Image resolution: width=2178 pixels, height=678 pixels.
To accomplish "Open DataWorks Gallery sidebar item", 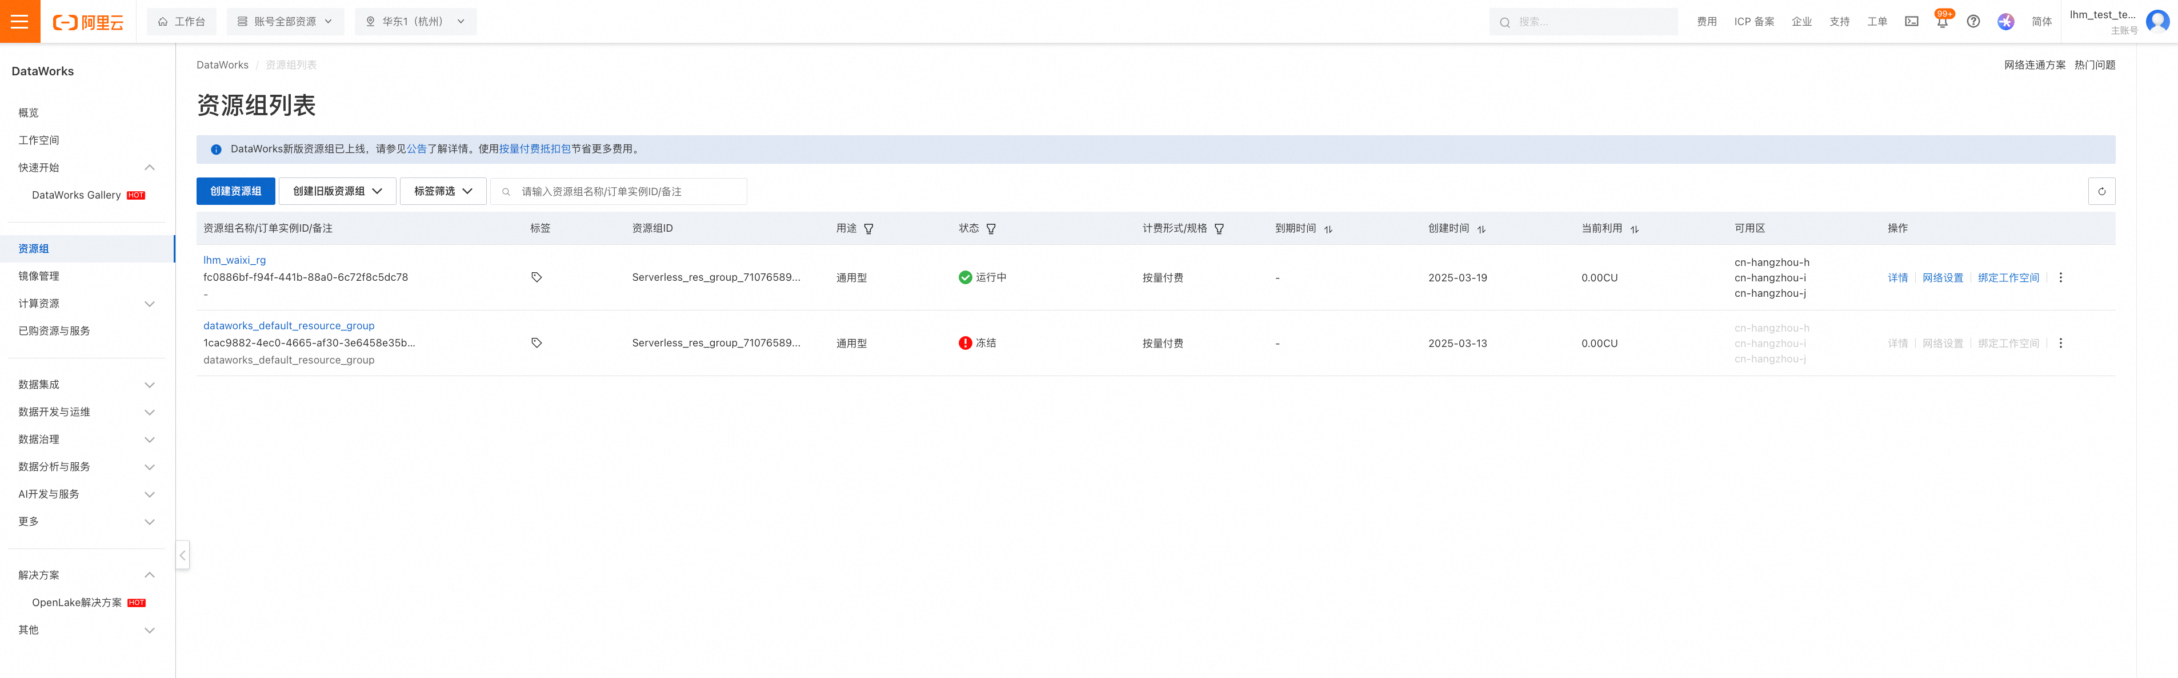I will (x=76, y=195).
